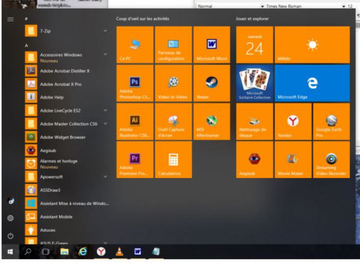Open the Microsoft Solitaire Collection tile
Screen dimensions: 360x264
pyautogui.click(x=254, y=83)
